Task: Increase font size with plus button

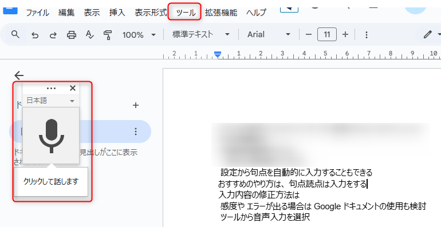Action: 345,34
